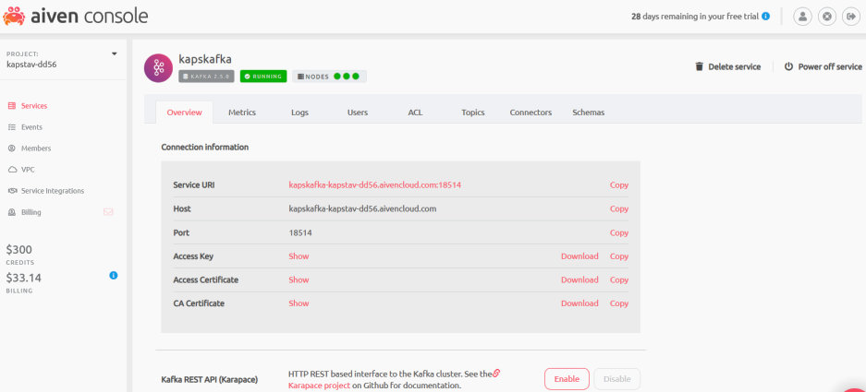Click the logout arrow icon
Viewport: 866px width, 392px height.
(x=850, y=17)
